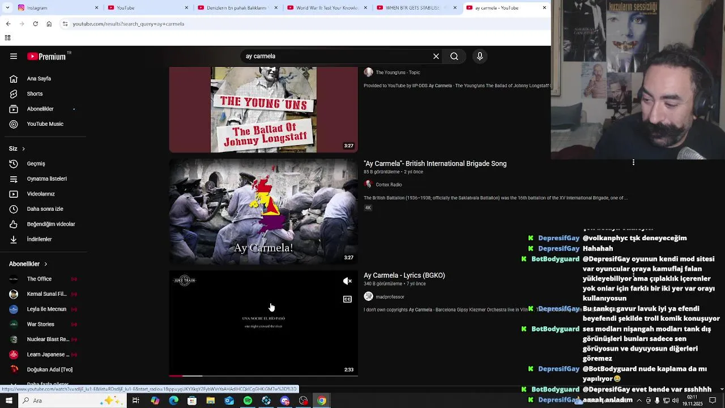This screenshot has height=408, width=725.
Task: Open Doğukan Adal [Tvo] subscription
Action: pyautogui.click(x=42, y=369)
